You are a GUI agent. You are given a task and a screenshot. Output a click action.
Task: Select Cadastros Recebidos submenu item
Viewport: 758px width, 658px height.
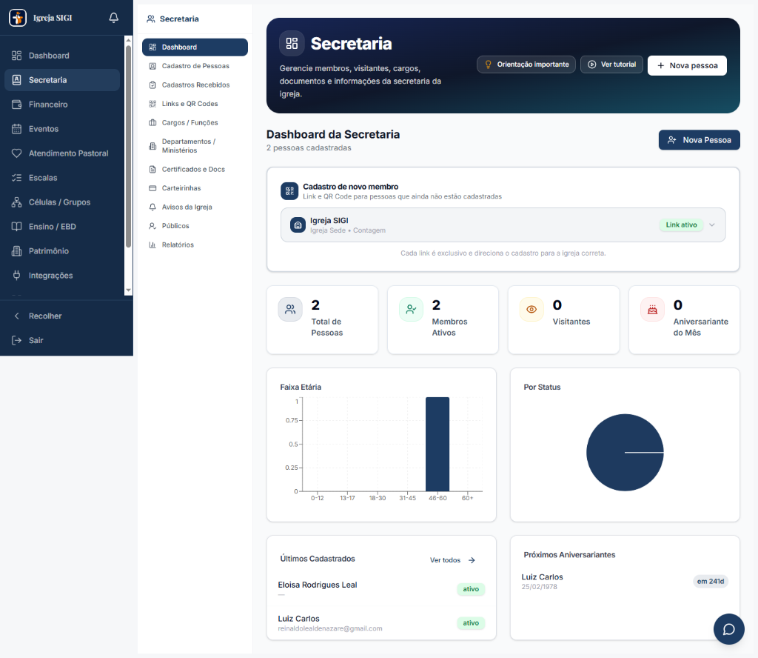tap(195, 85)
